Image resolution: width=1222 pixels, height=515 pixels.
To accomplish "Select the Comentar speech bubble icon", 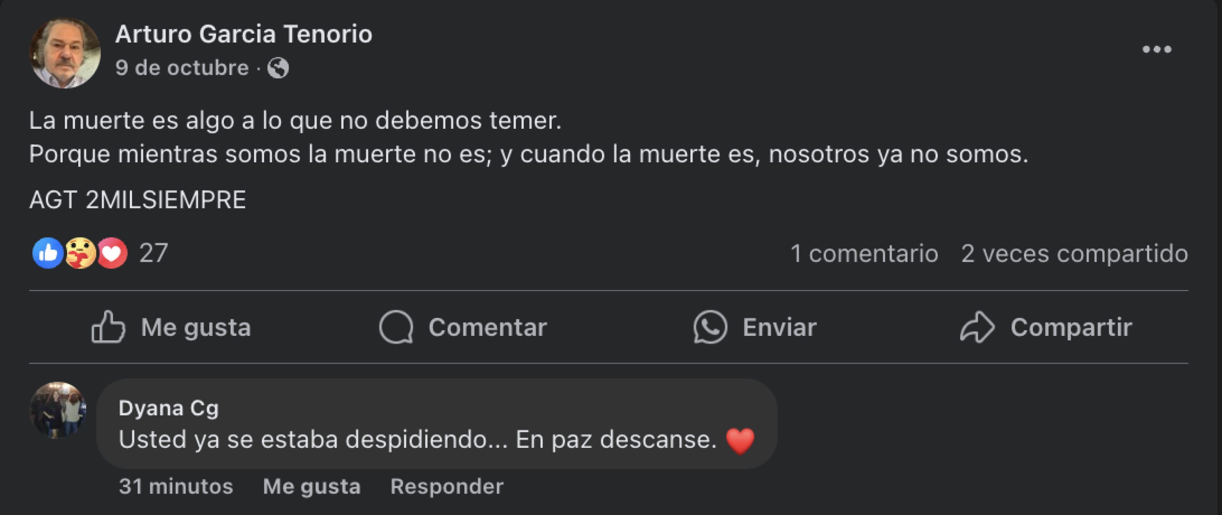I will coord(399,326).
